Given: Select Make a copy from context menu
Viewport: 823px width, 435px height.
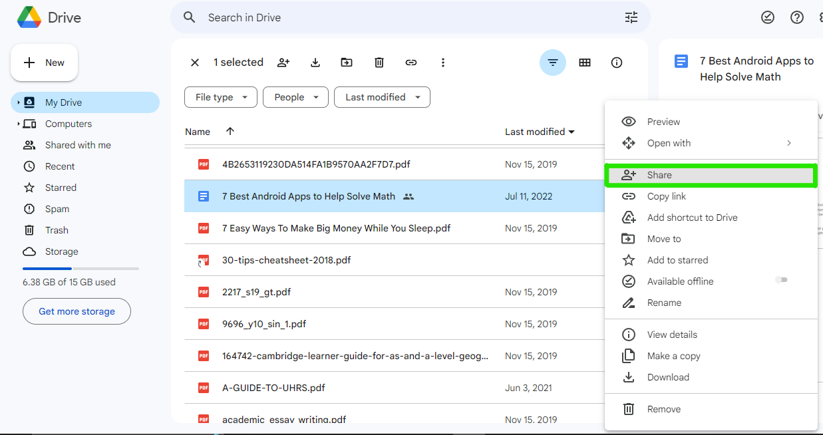Looking at the screenshot, I should 673,356.
